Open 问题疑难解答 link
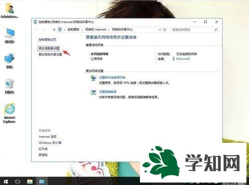 click(x=108, y=92)
